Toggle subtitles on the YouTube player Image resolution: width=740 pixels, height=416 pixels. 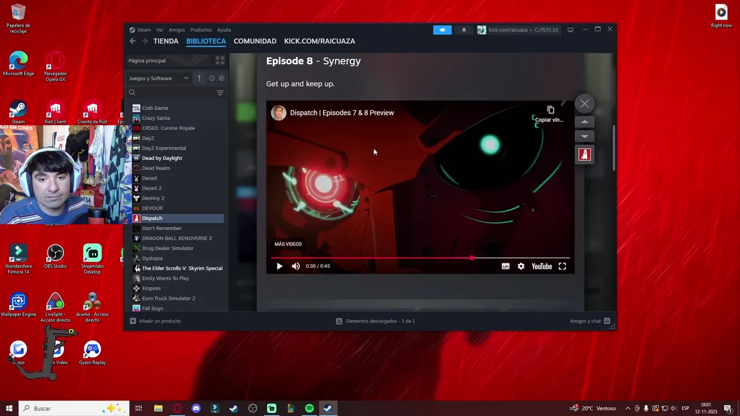pyautogui.click(x=505, y=266)
